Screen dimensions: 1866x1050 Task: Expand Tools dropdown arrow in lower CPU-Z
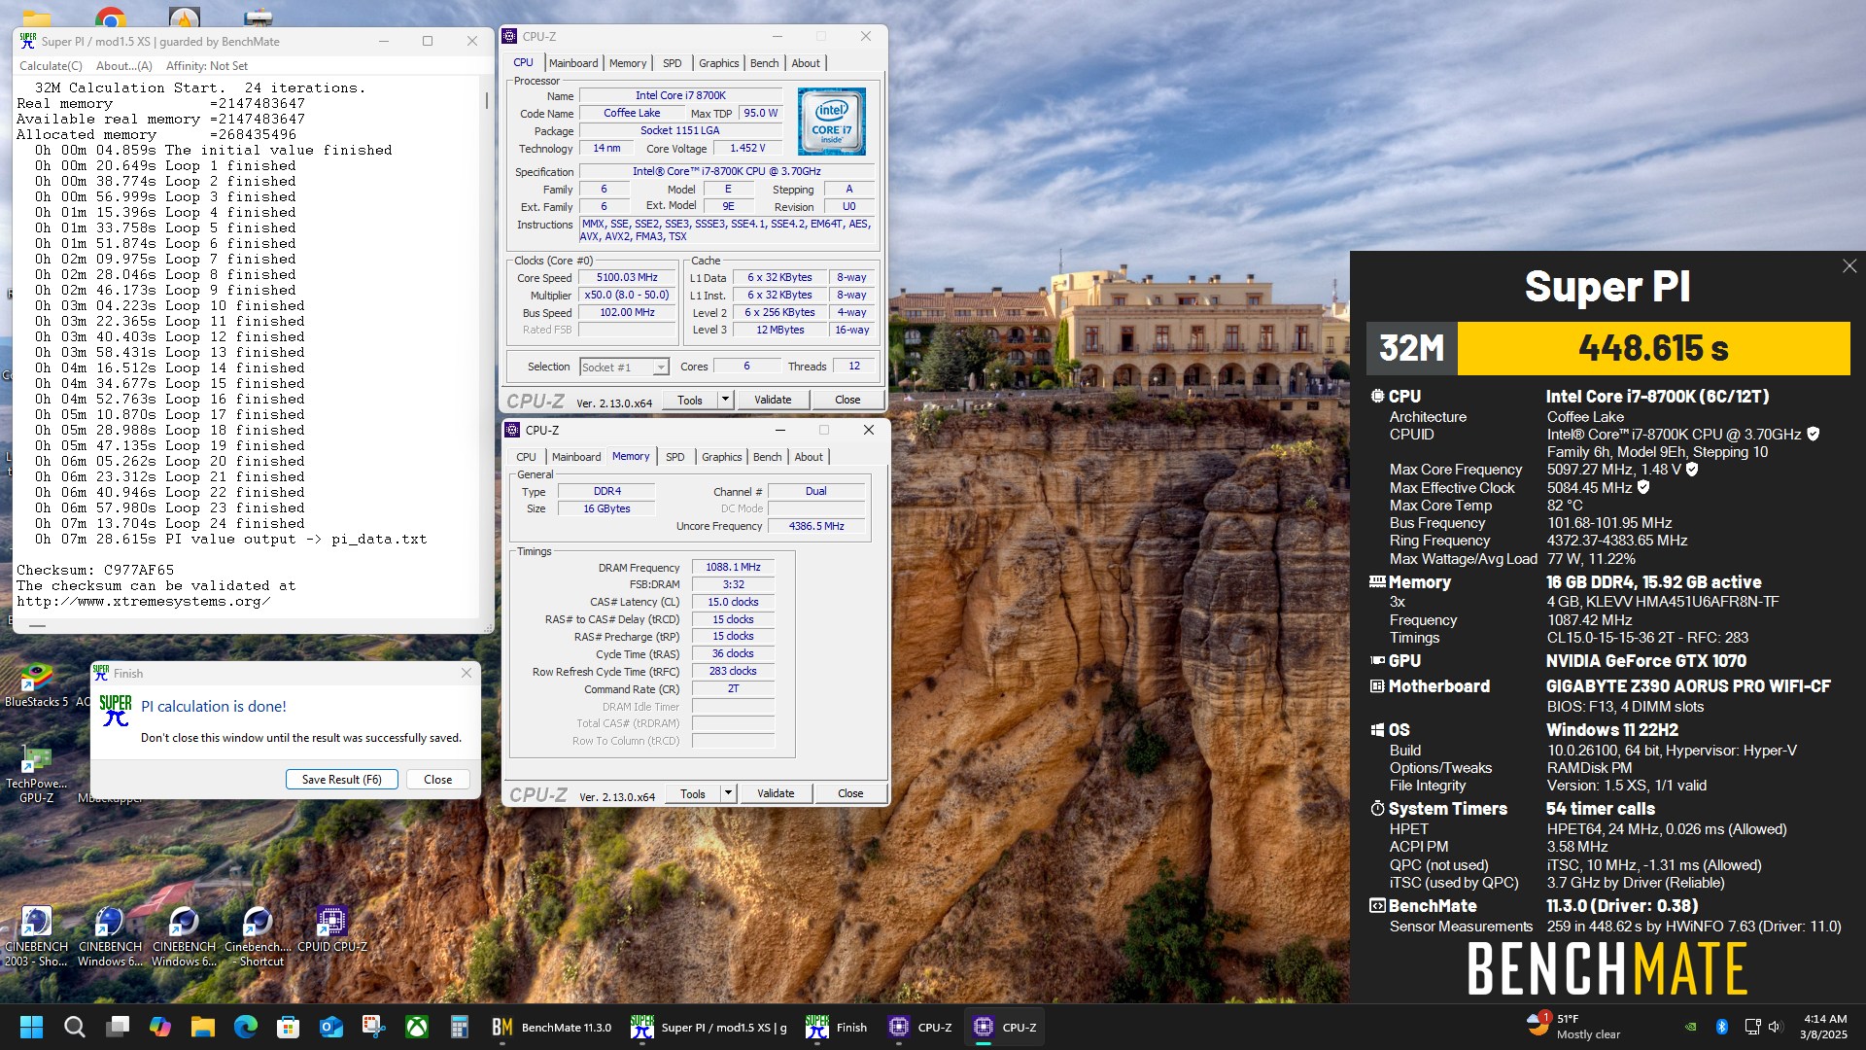728,793
